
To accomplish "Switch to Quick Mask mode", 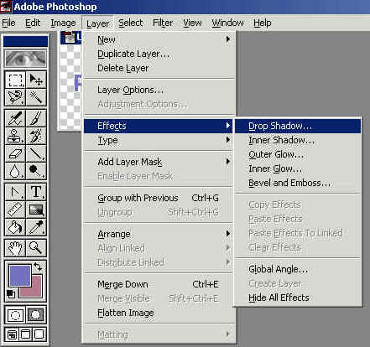I will [x=36, y=315].
